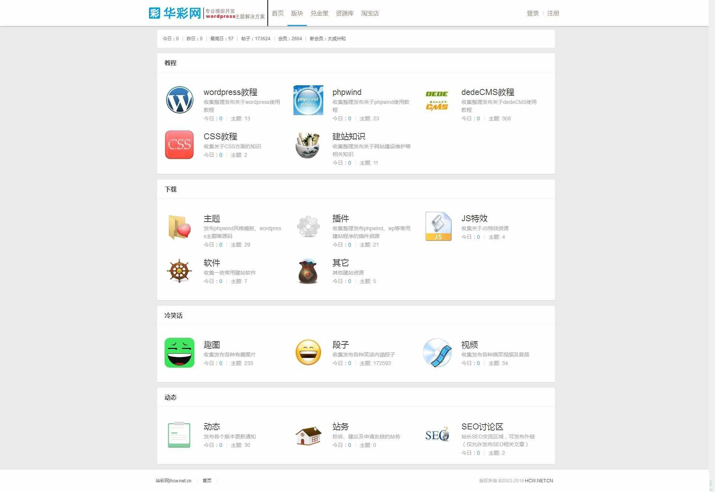This screenshot has width=715, height=492.
Task: Select the dedeCMS教程 icon
Action: click(x=438, y=100)
